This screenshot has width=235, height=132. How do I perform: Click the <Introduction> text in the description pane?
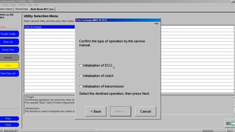pos(32,109)
